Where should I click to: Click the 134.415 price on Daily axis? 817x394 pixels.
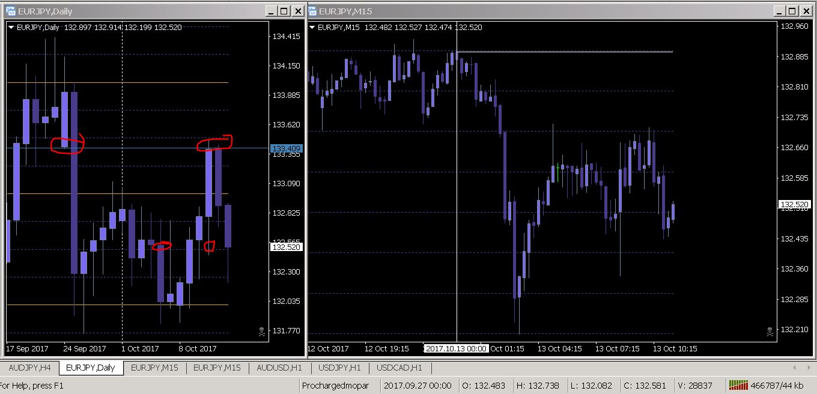(286, 37)
